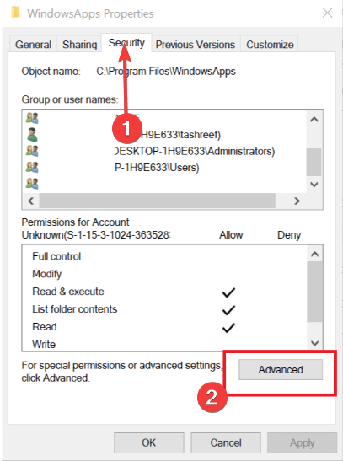Click the Deny column header
This screenshot has height=461, width=343.
click(x=289, y=235)
